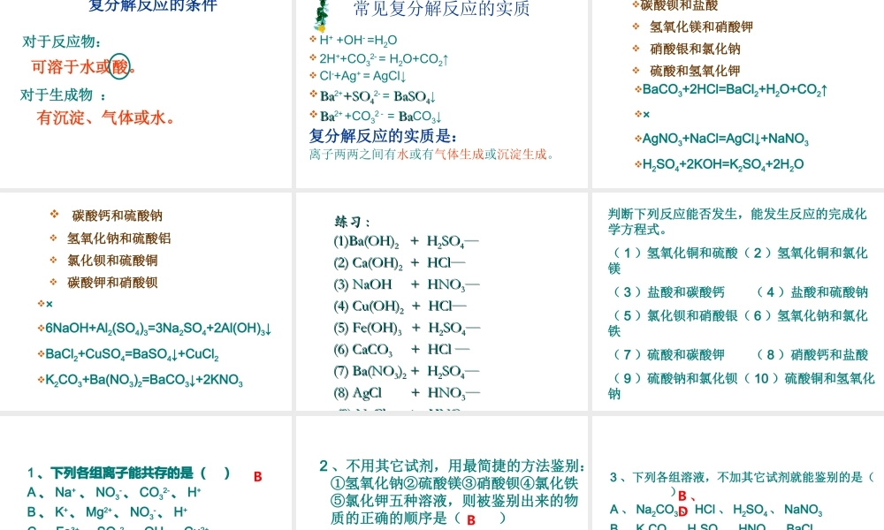
Task: Click the × mark under 碳酸钾和硝酸钡
Action: tap(49, 304)
